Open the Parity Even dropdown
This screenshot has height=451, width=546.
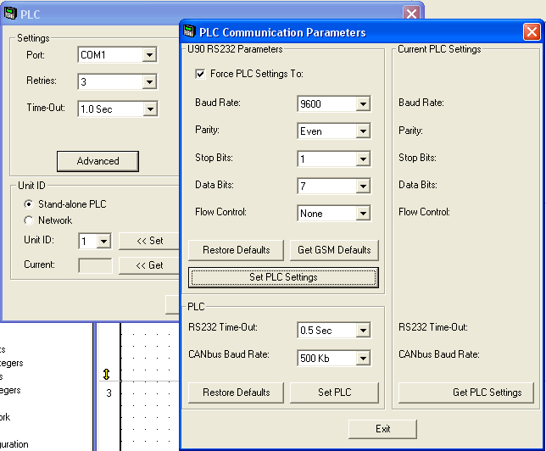pyautogui.click(x=363, y=131)
